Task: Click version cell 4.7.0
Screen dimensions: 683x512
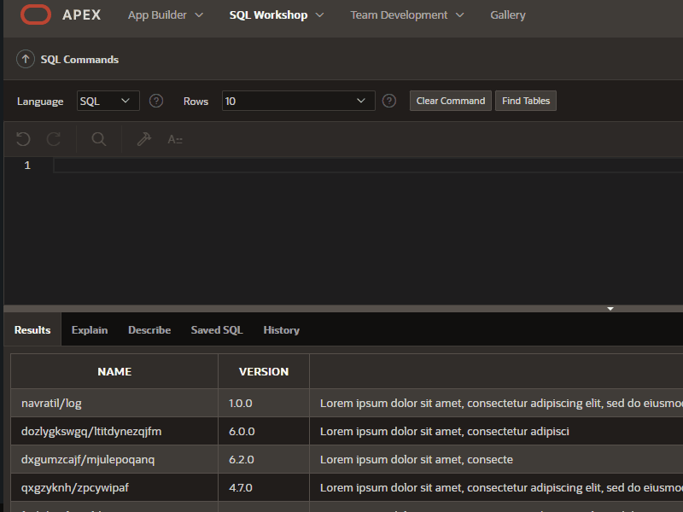Action: 264,487
